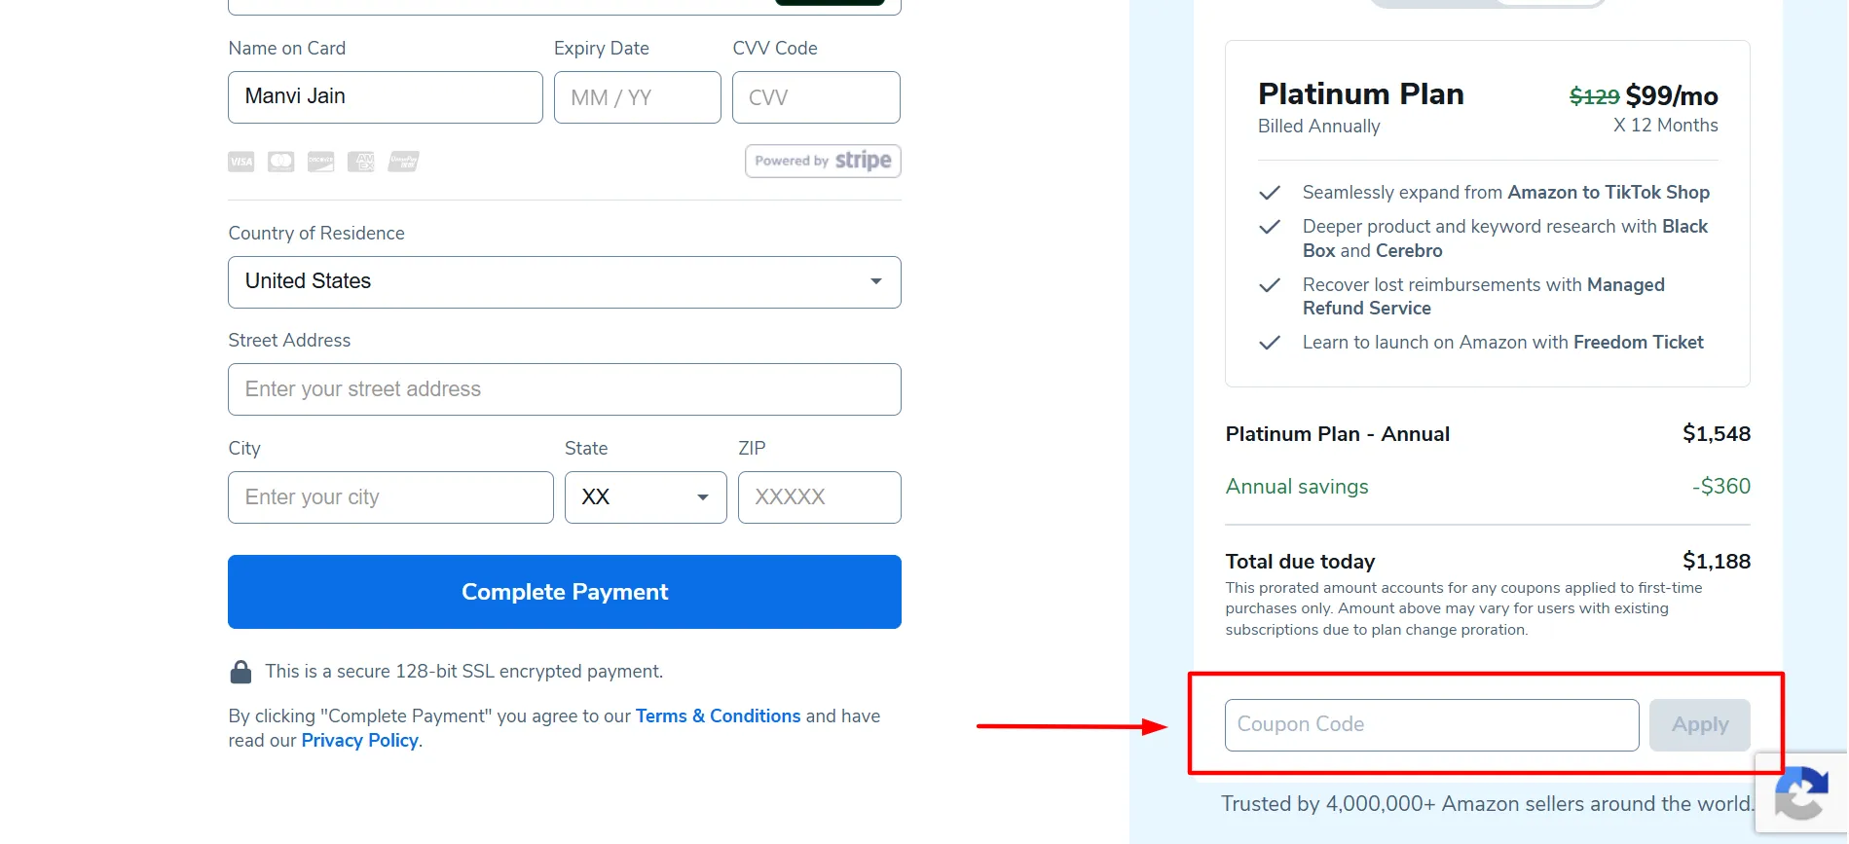Click the Visa card icon
Image resolution: width=1849 pixels, height=844 pixels.
click(x=240, y=162)
